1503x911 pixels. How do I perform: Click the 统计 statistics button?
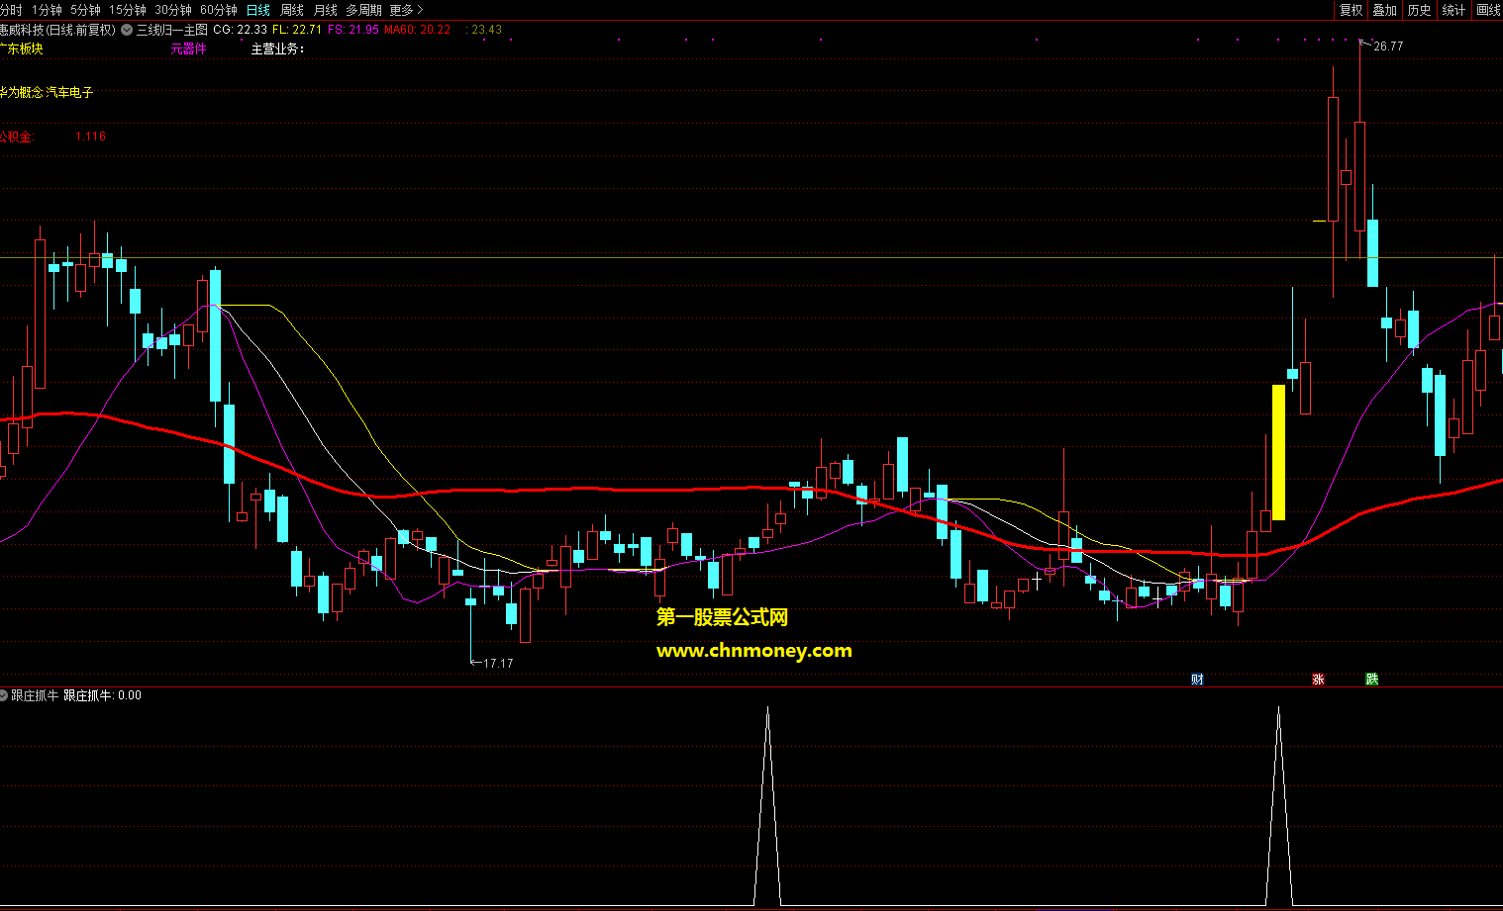pyautogui.click(x=1454, y=10)
